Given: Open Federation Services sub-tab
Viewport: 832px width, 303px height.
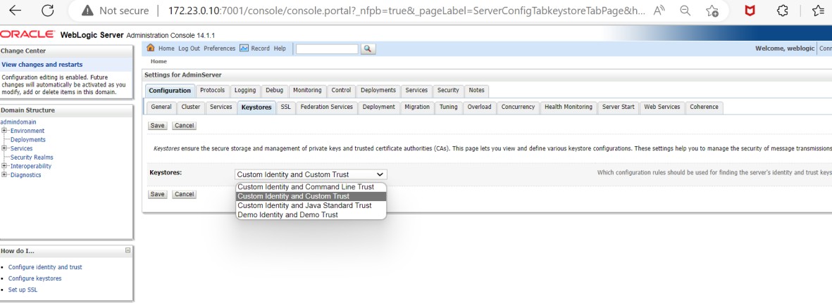Looking at the screenshot, I should 326,107.
